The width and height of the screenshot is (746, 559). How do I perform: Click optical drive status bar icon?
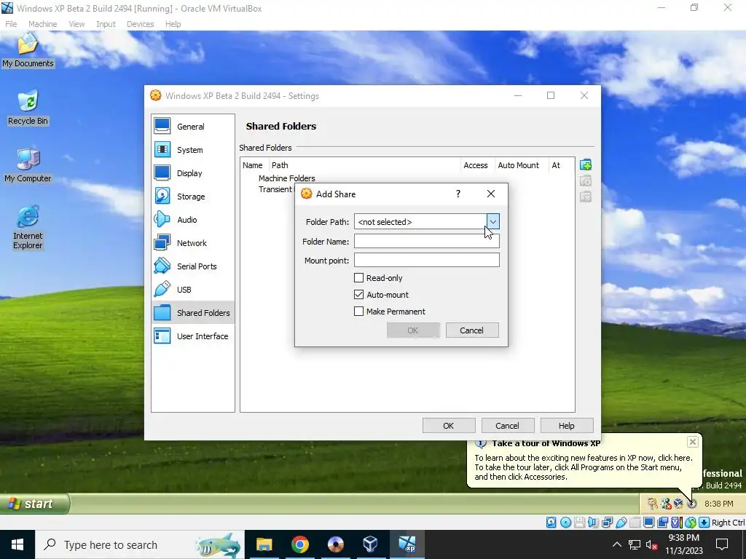click(565, 523)
